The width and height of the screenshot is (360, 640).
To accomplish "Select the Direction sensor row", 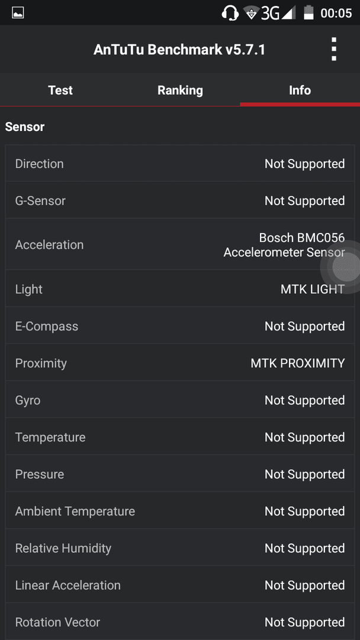I will [x=180, y=164].
